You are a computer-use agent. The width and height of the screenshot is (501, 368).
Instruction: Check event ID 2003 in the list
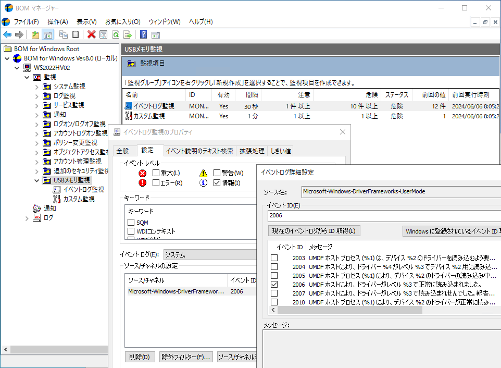[274, 258]
